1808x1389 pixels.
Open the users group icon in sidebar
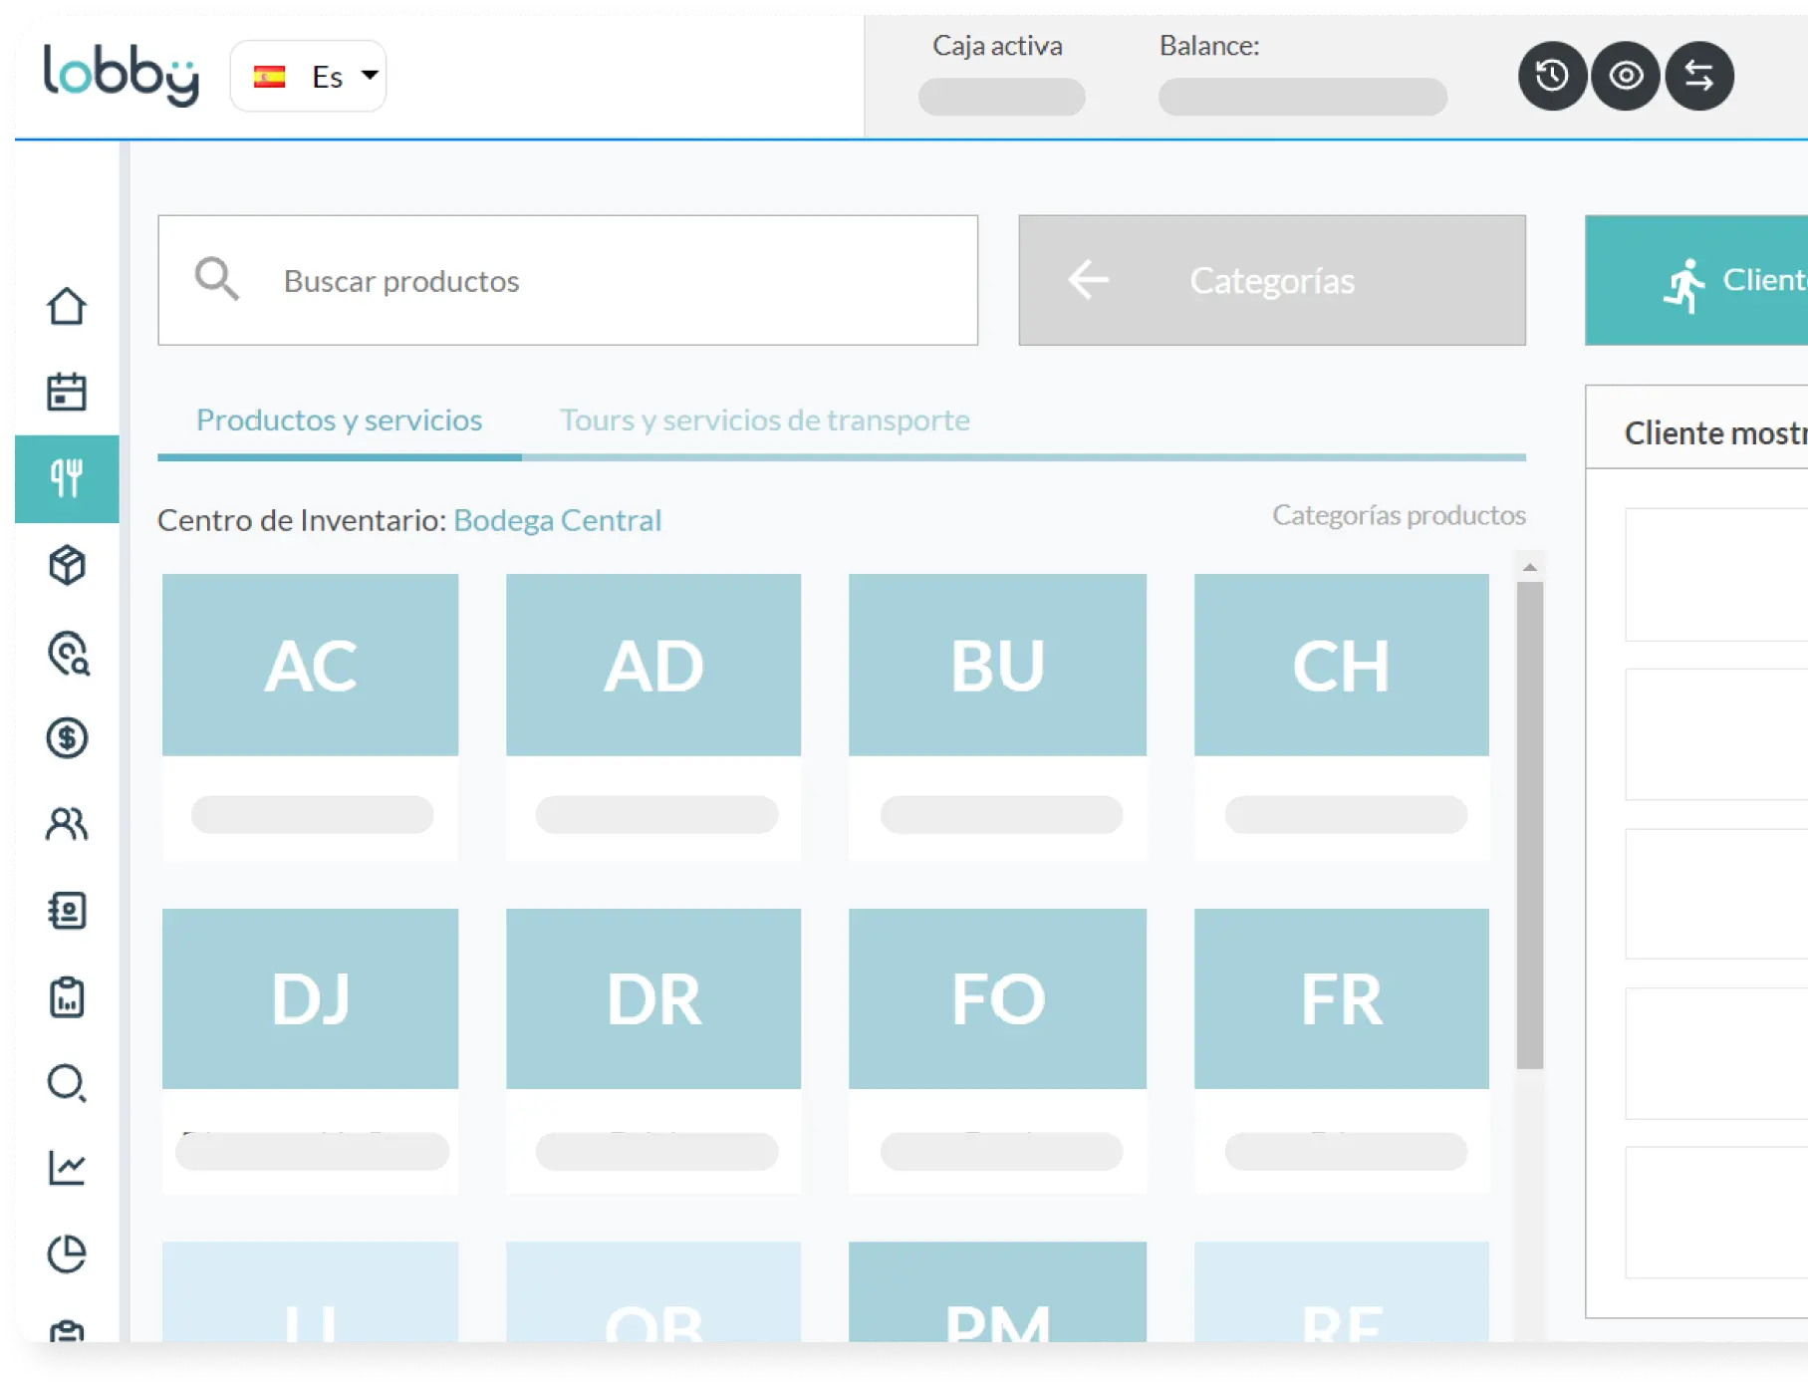(67, 824)
